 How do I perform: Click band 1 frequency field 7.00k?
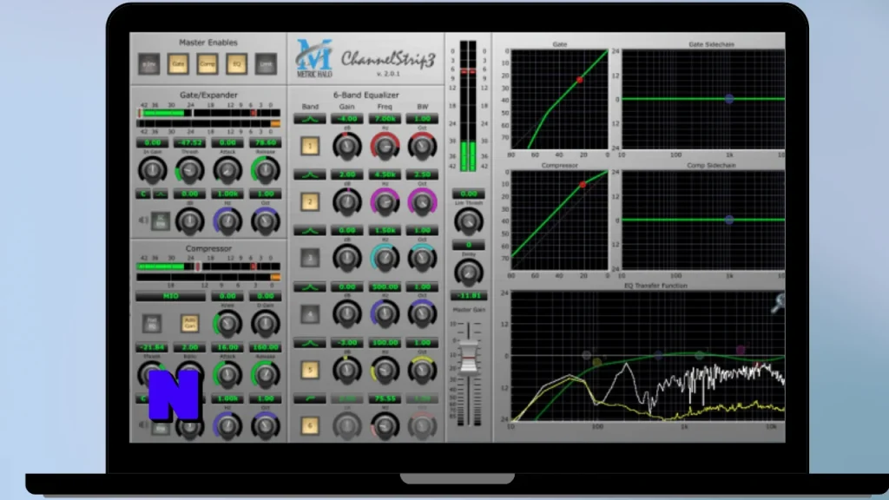coord(385,119)
